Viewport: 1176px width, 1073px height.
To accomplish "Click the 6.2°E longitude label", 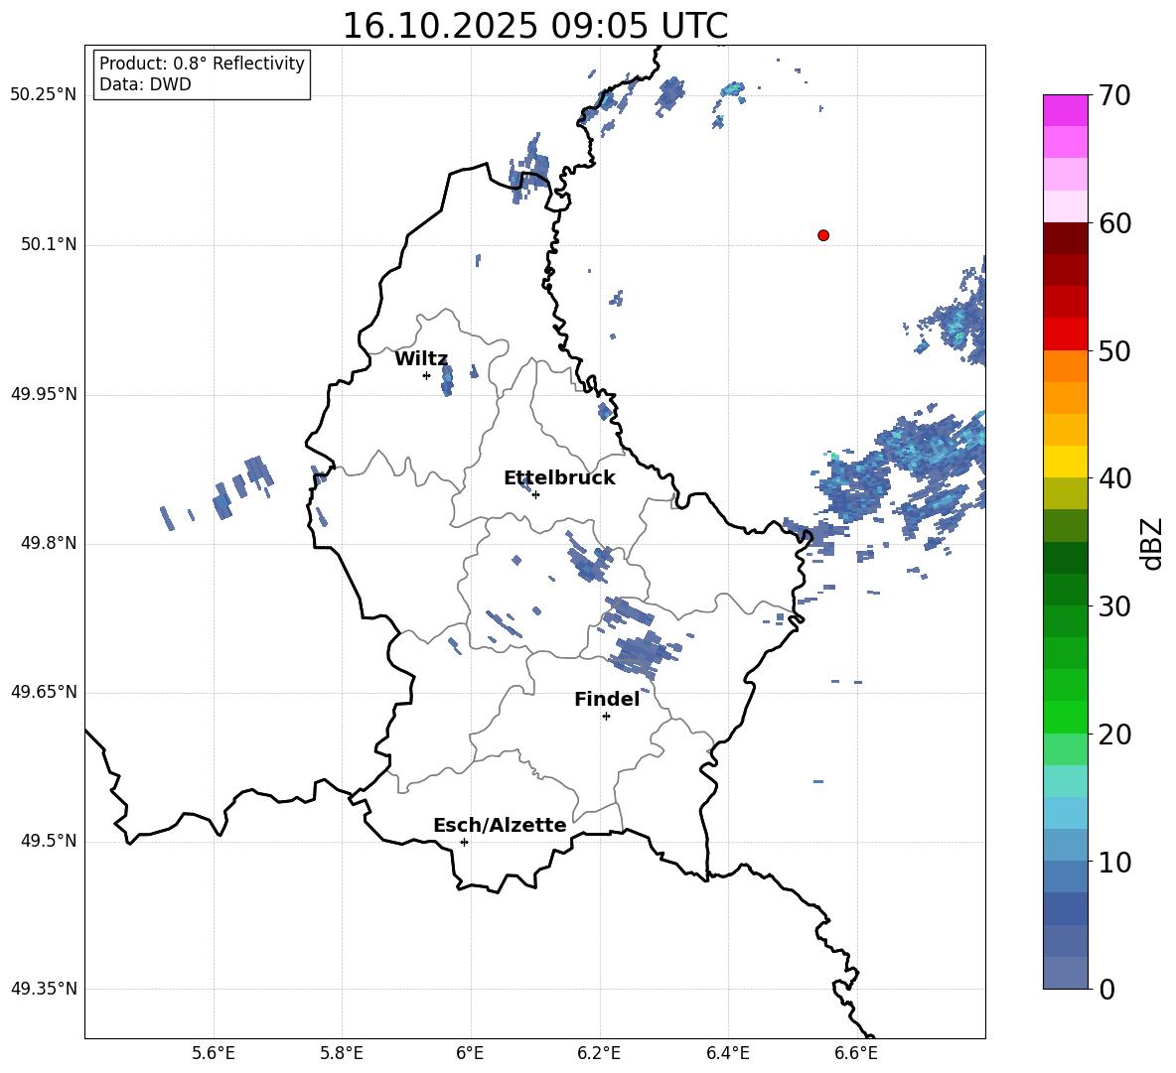I will (599, 1053).
